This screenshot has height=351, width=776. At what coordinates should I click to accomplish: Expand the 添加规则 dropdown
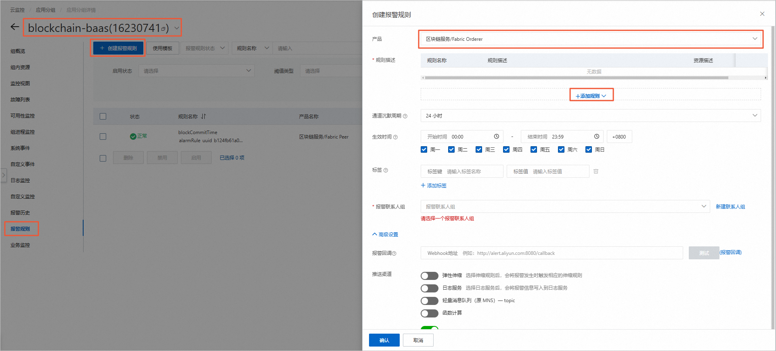click(x=591, y=96)
